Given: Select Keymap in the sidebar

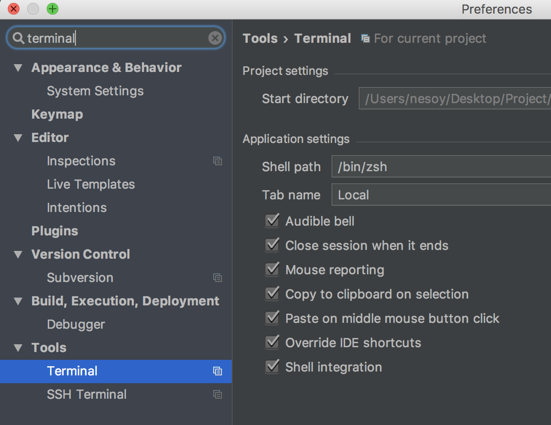Looking at the screenshot, I should tap(57, 114).
